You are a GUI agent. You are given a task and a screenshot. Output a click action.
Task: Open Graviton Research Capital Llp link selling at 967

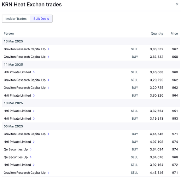[x=24, y=49]
